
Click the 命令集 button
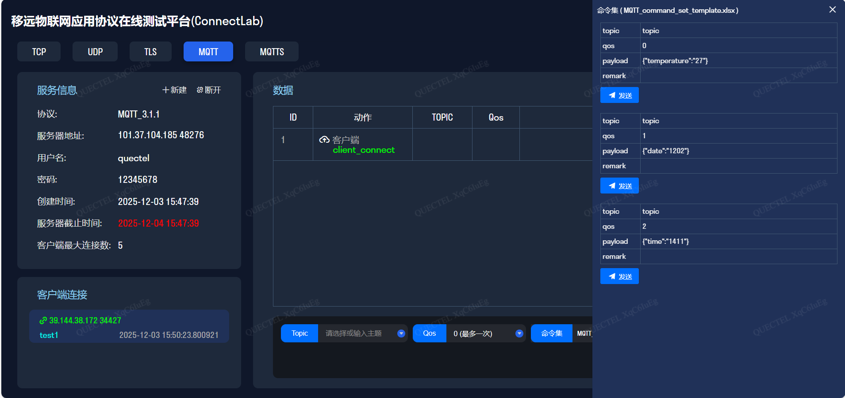[x=551, y=334]
